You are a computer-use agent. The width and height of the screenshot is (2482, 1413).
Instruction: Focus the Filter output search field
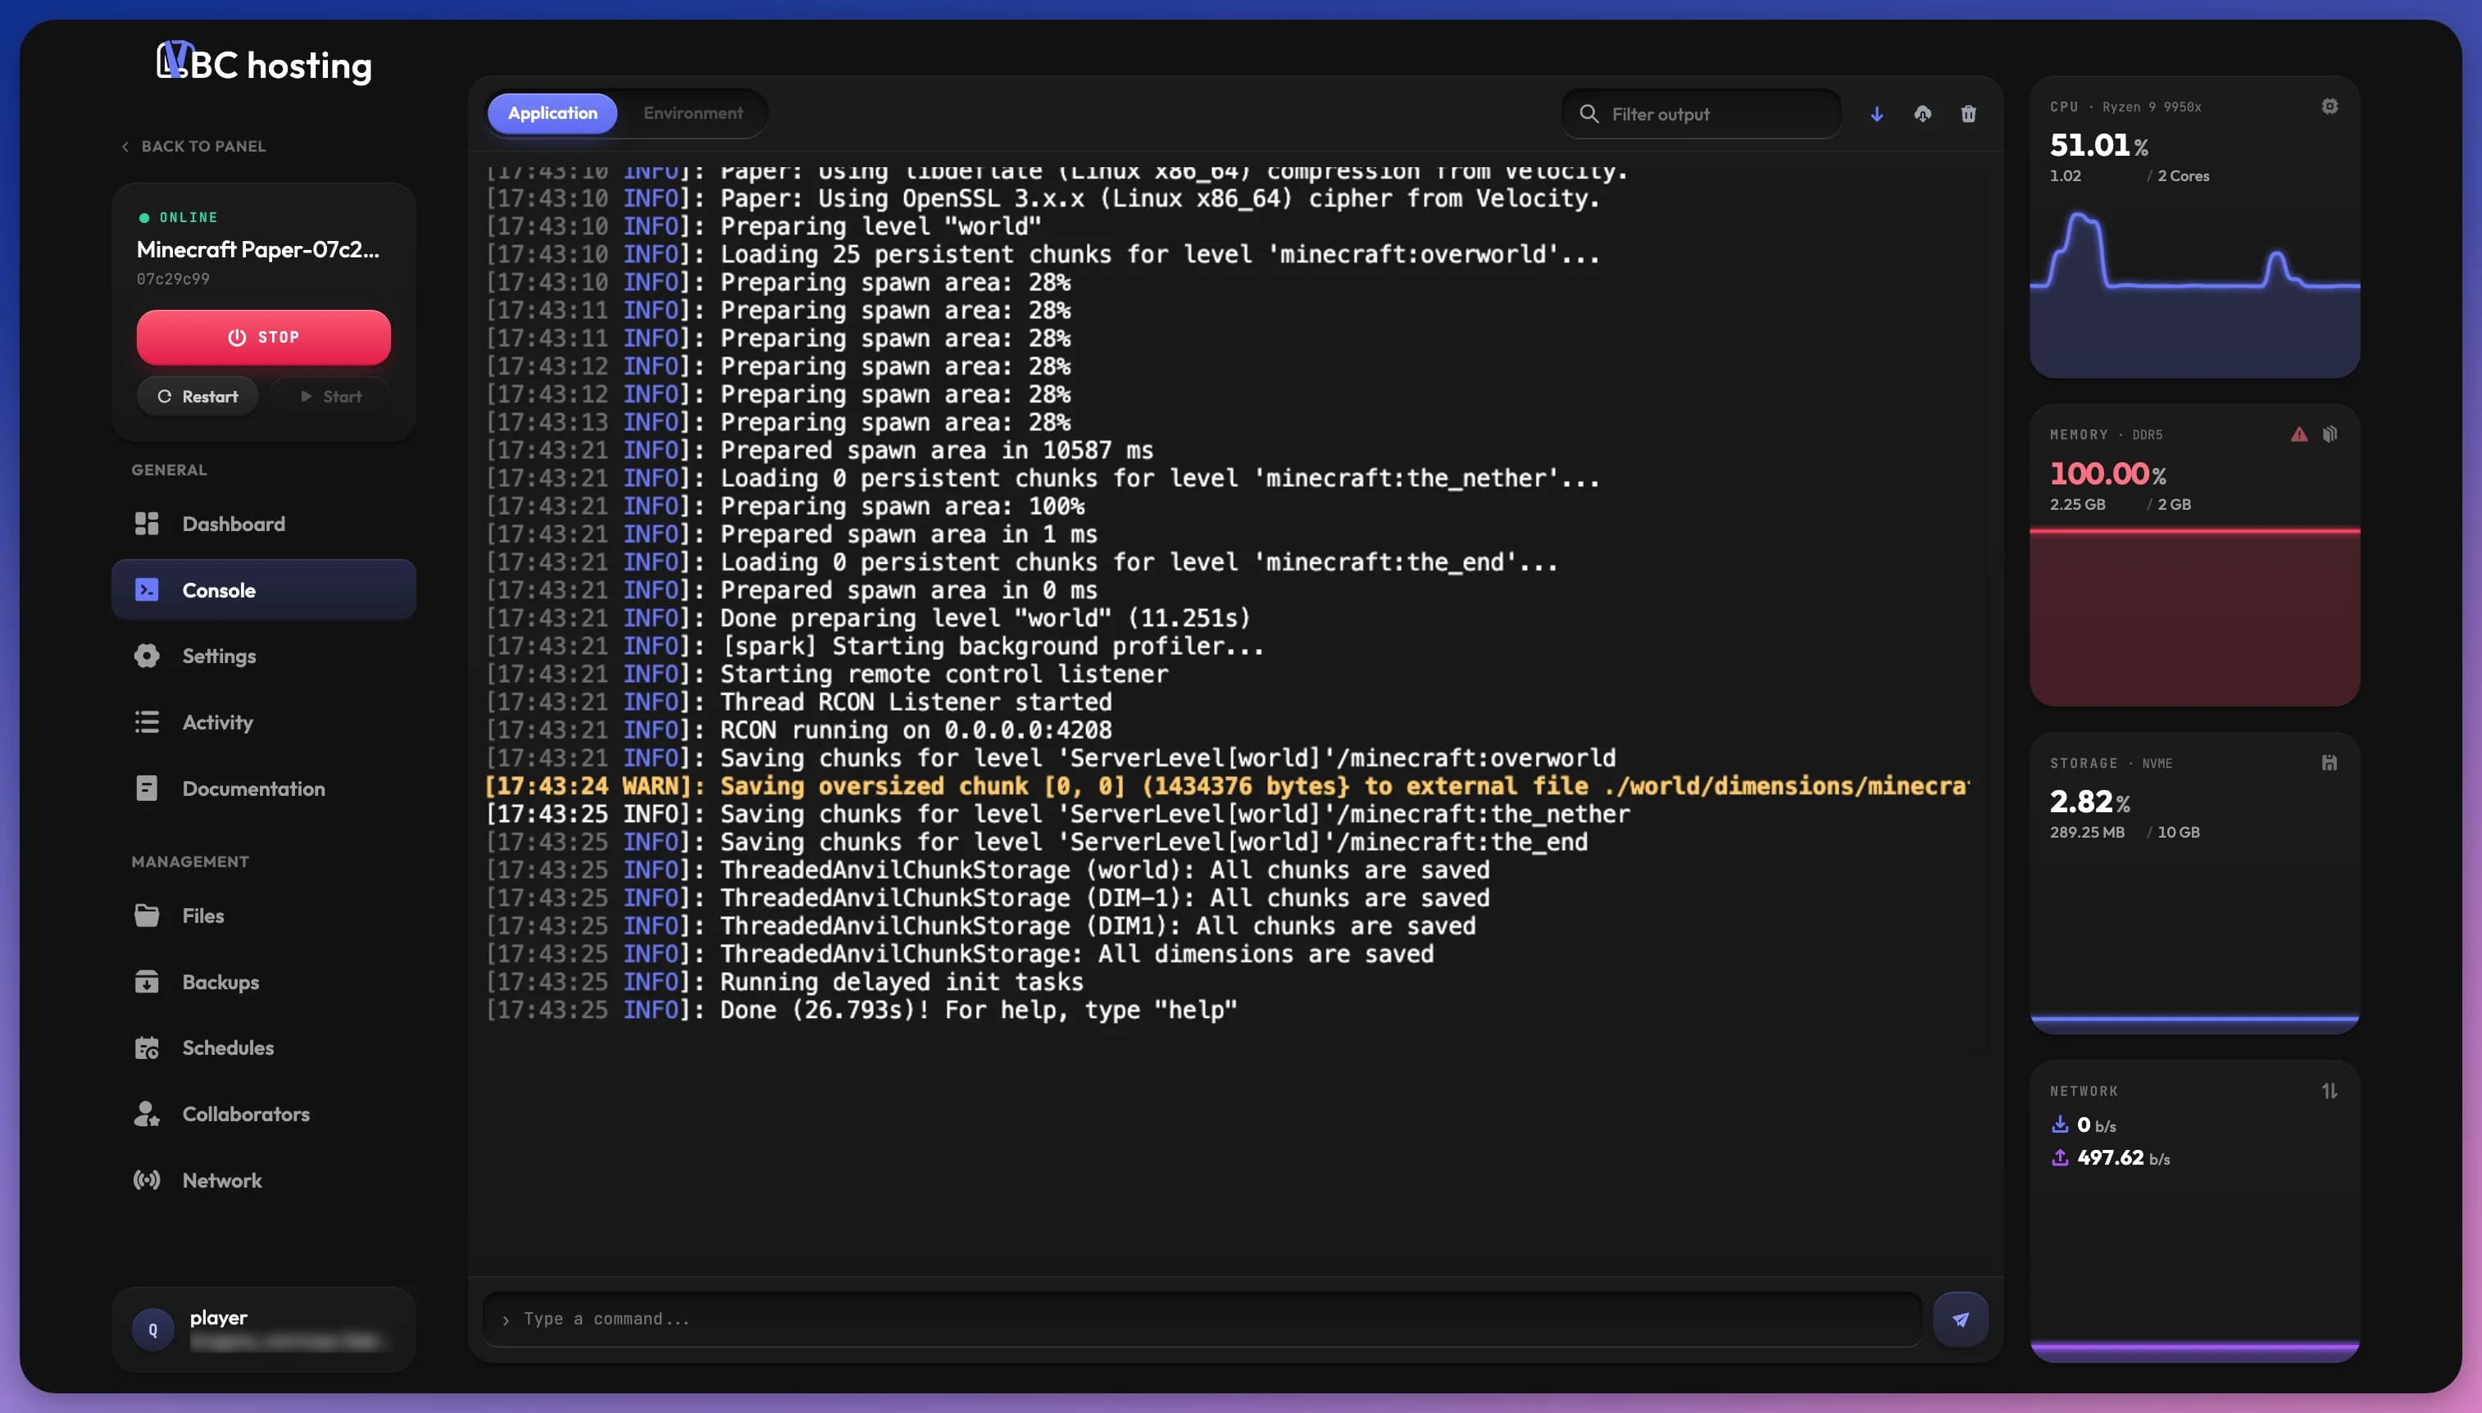pyautogui.click(x=1702, y=114)
